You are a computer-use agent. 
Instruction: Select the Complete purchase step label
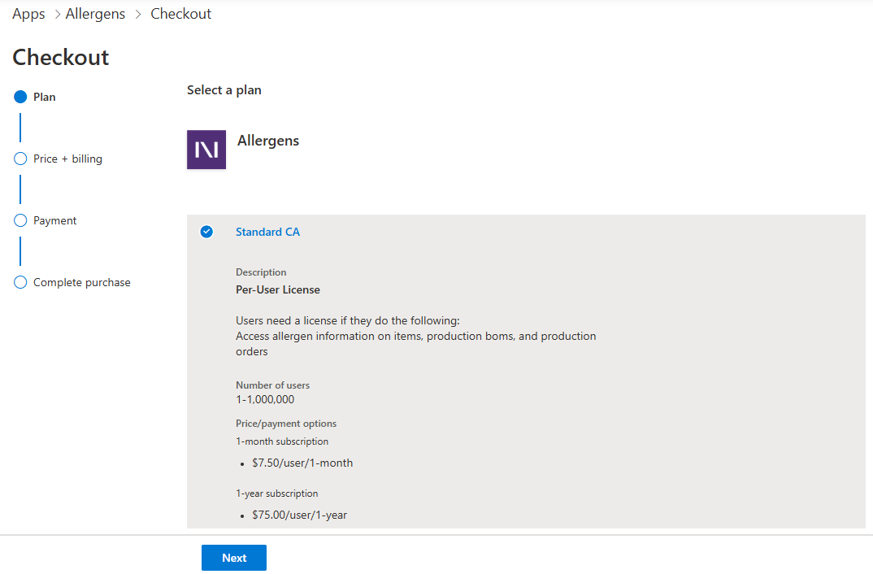(x=81, y=282)
